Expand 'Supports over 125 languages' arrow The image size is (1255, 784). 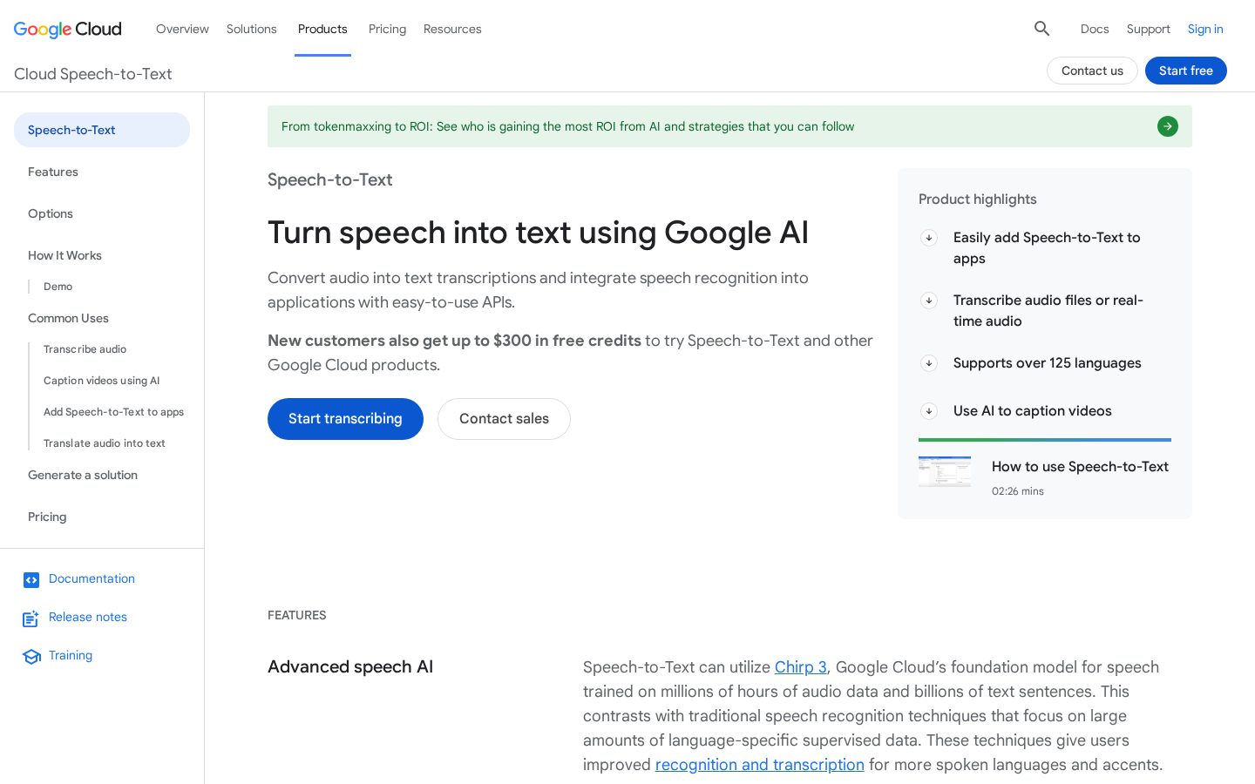click(929, 363)
